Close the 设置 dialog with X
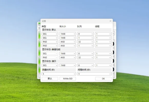Viewport: 149px width, 102px height. coord(110,21)
